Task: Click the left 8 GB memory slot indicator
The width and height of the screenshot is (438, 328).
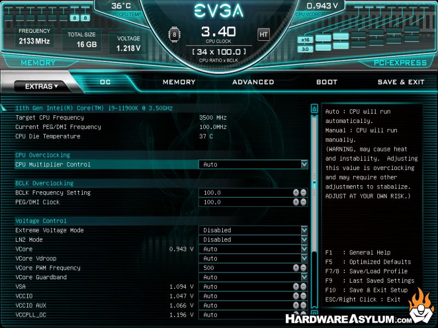Action: [74, 18]
